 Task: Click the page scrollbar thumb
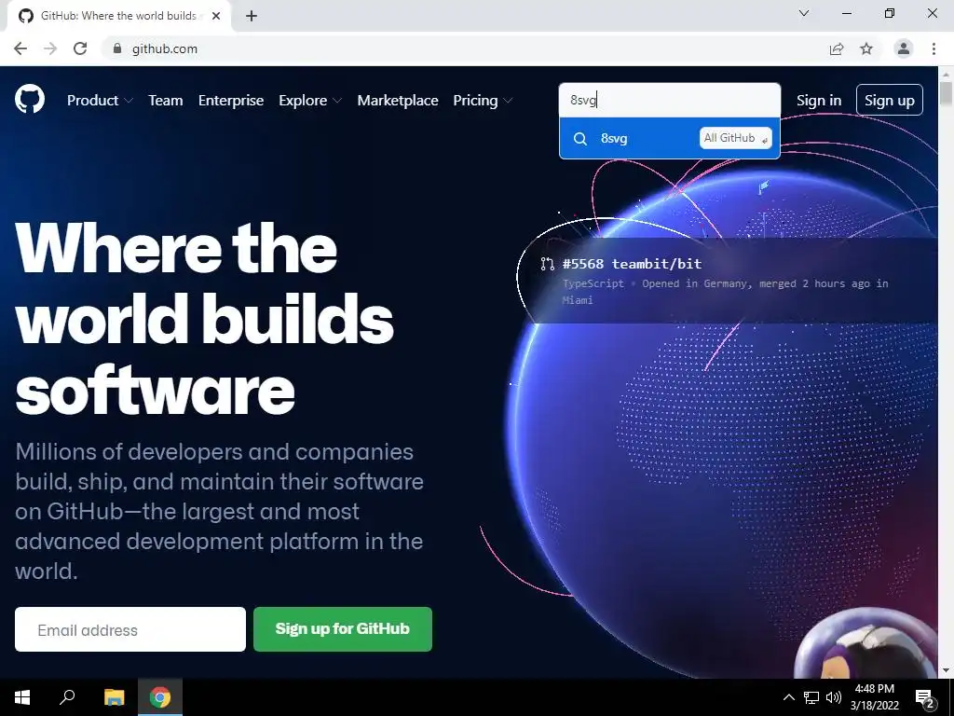946,94
